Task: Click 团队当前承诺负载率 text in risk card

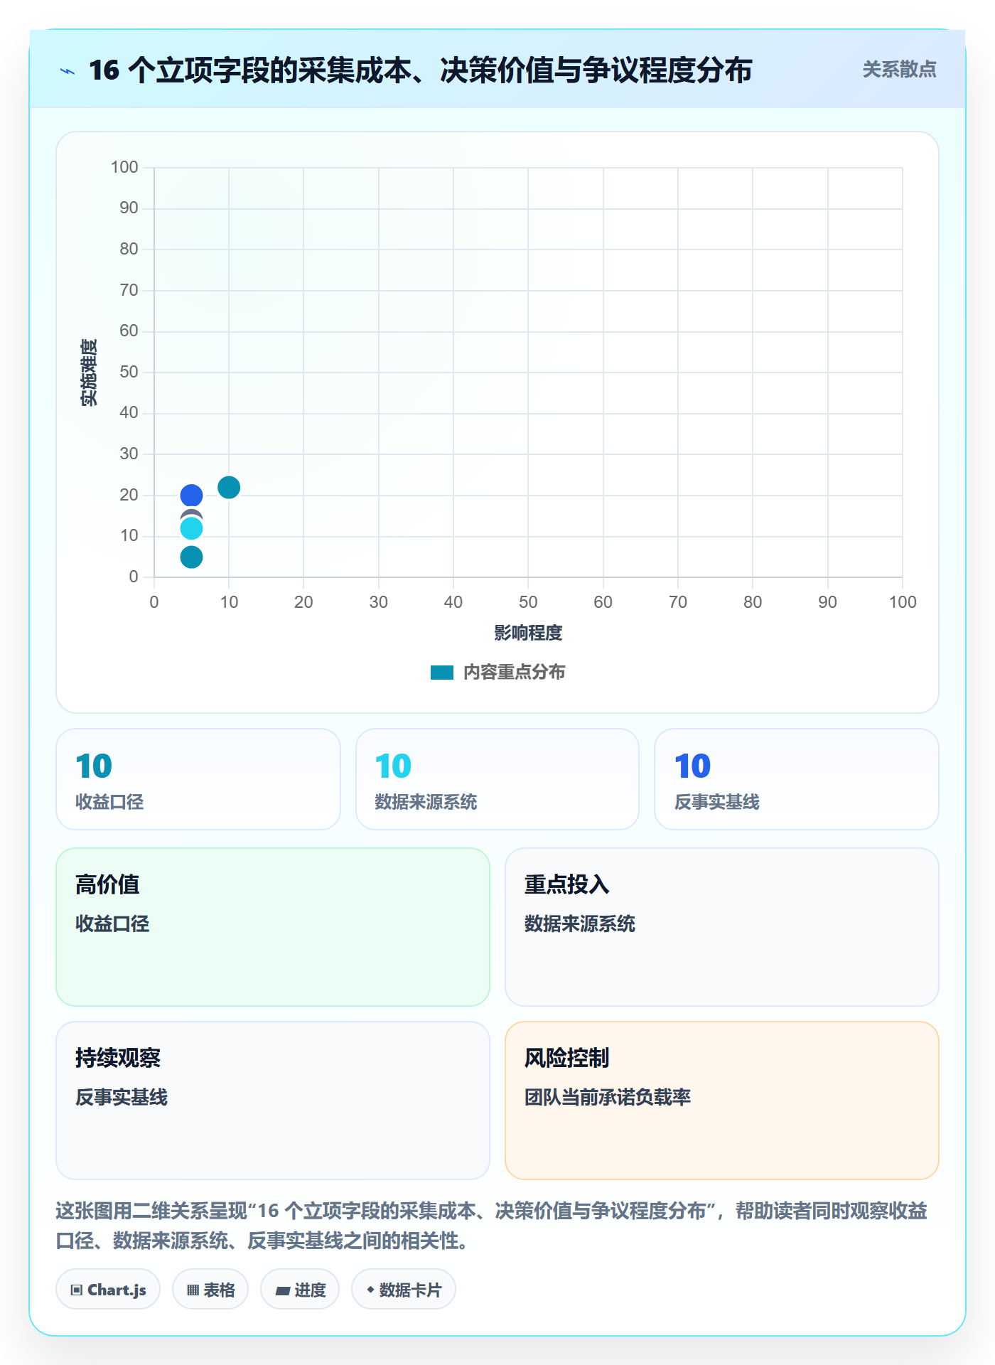Action: (x=608, y=1098)
